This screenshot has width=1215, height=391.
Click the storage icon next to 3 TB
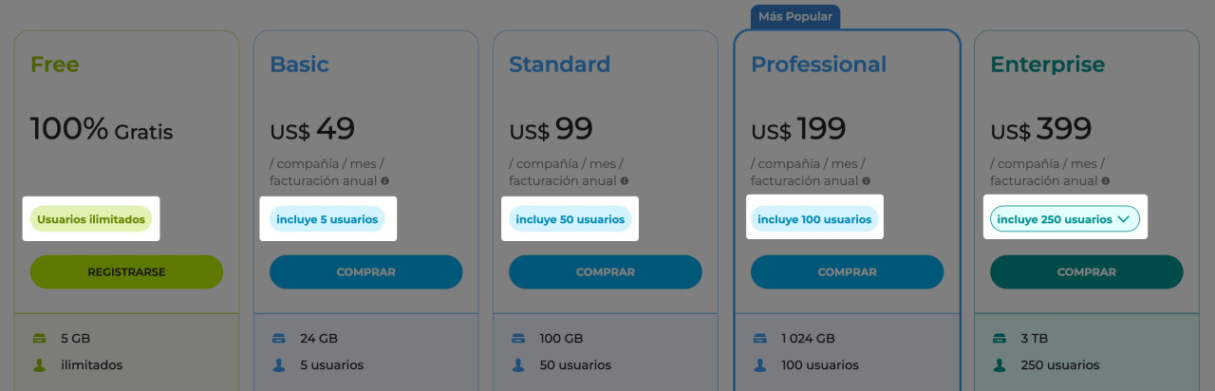point(999,338)
